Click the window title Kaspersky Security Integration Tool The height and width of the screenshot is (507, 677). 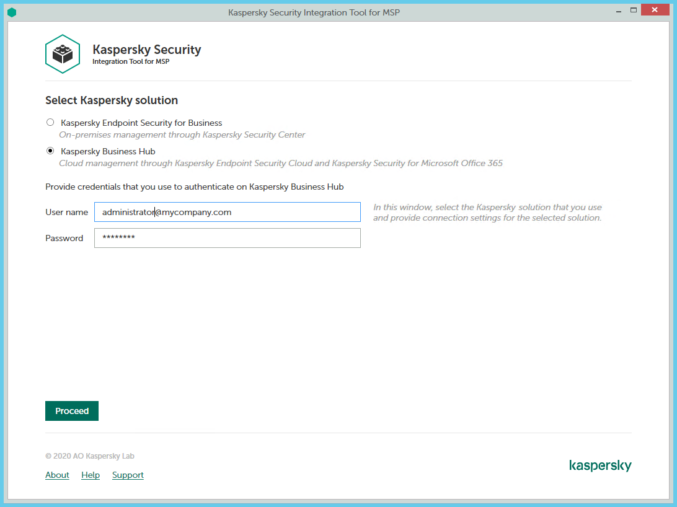pyautogui.click(x=314, y=12)
